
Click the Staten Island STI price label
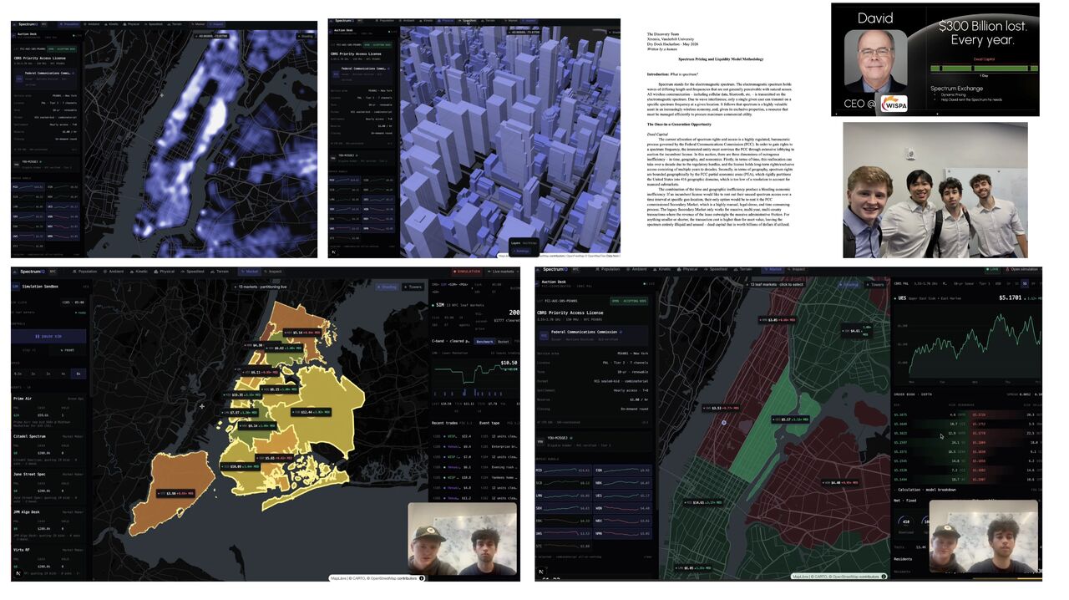point(175,494)
